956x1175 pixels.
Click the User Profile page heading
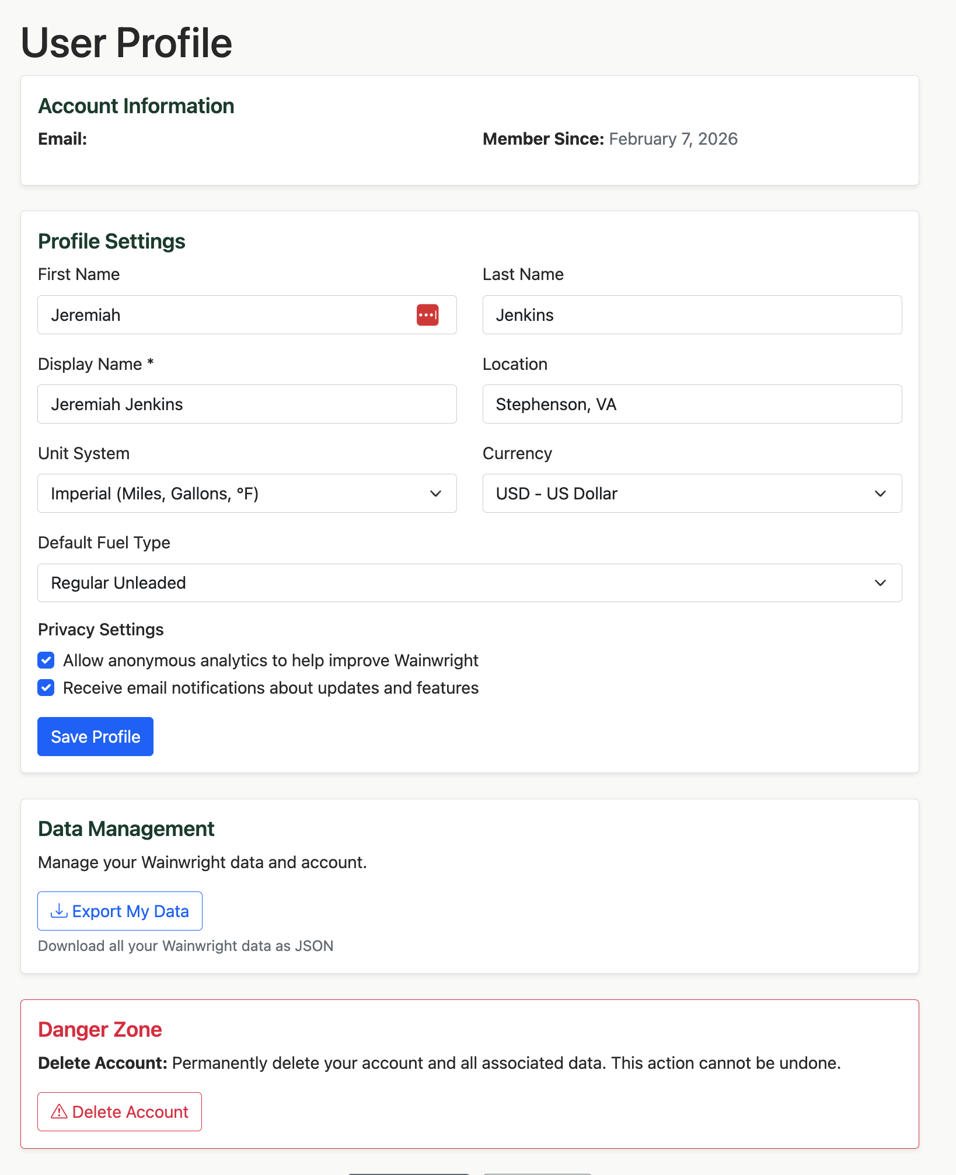pyautogui.click(x=126, y=43)
